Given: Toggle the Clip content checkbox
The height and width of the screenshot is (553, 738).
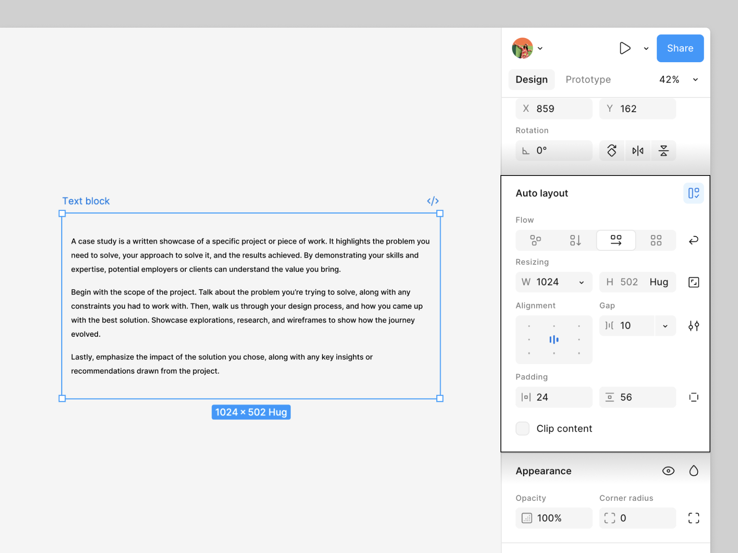Looking at the screenshot, I should pos(522,429).
